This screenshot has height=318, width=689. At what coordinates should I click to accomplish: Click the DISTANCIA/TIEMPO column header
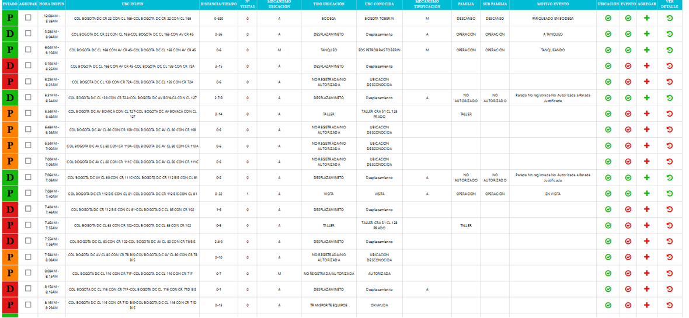(218, 4)
